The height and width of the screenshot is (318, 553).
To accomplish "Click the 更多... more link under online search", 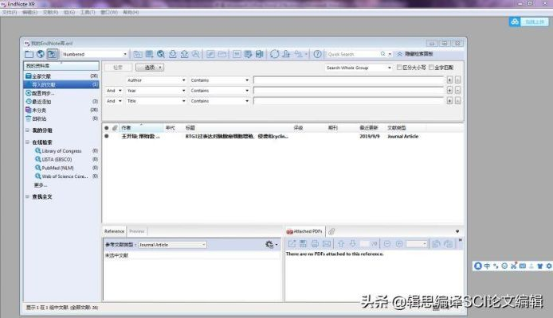I will tap(41, 184).
